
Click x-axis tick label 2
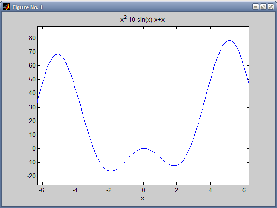[x=176, y=190]
